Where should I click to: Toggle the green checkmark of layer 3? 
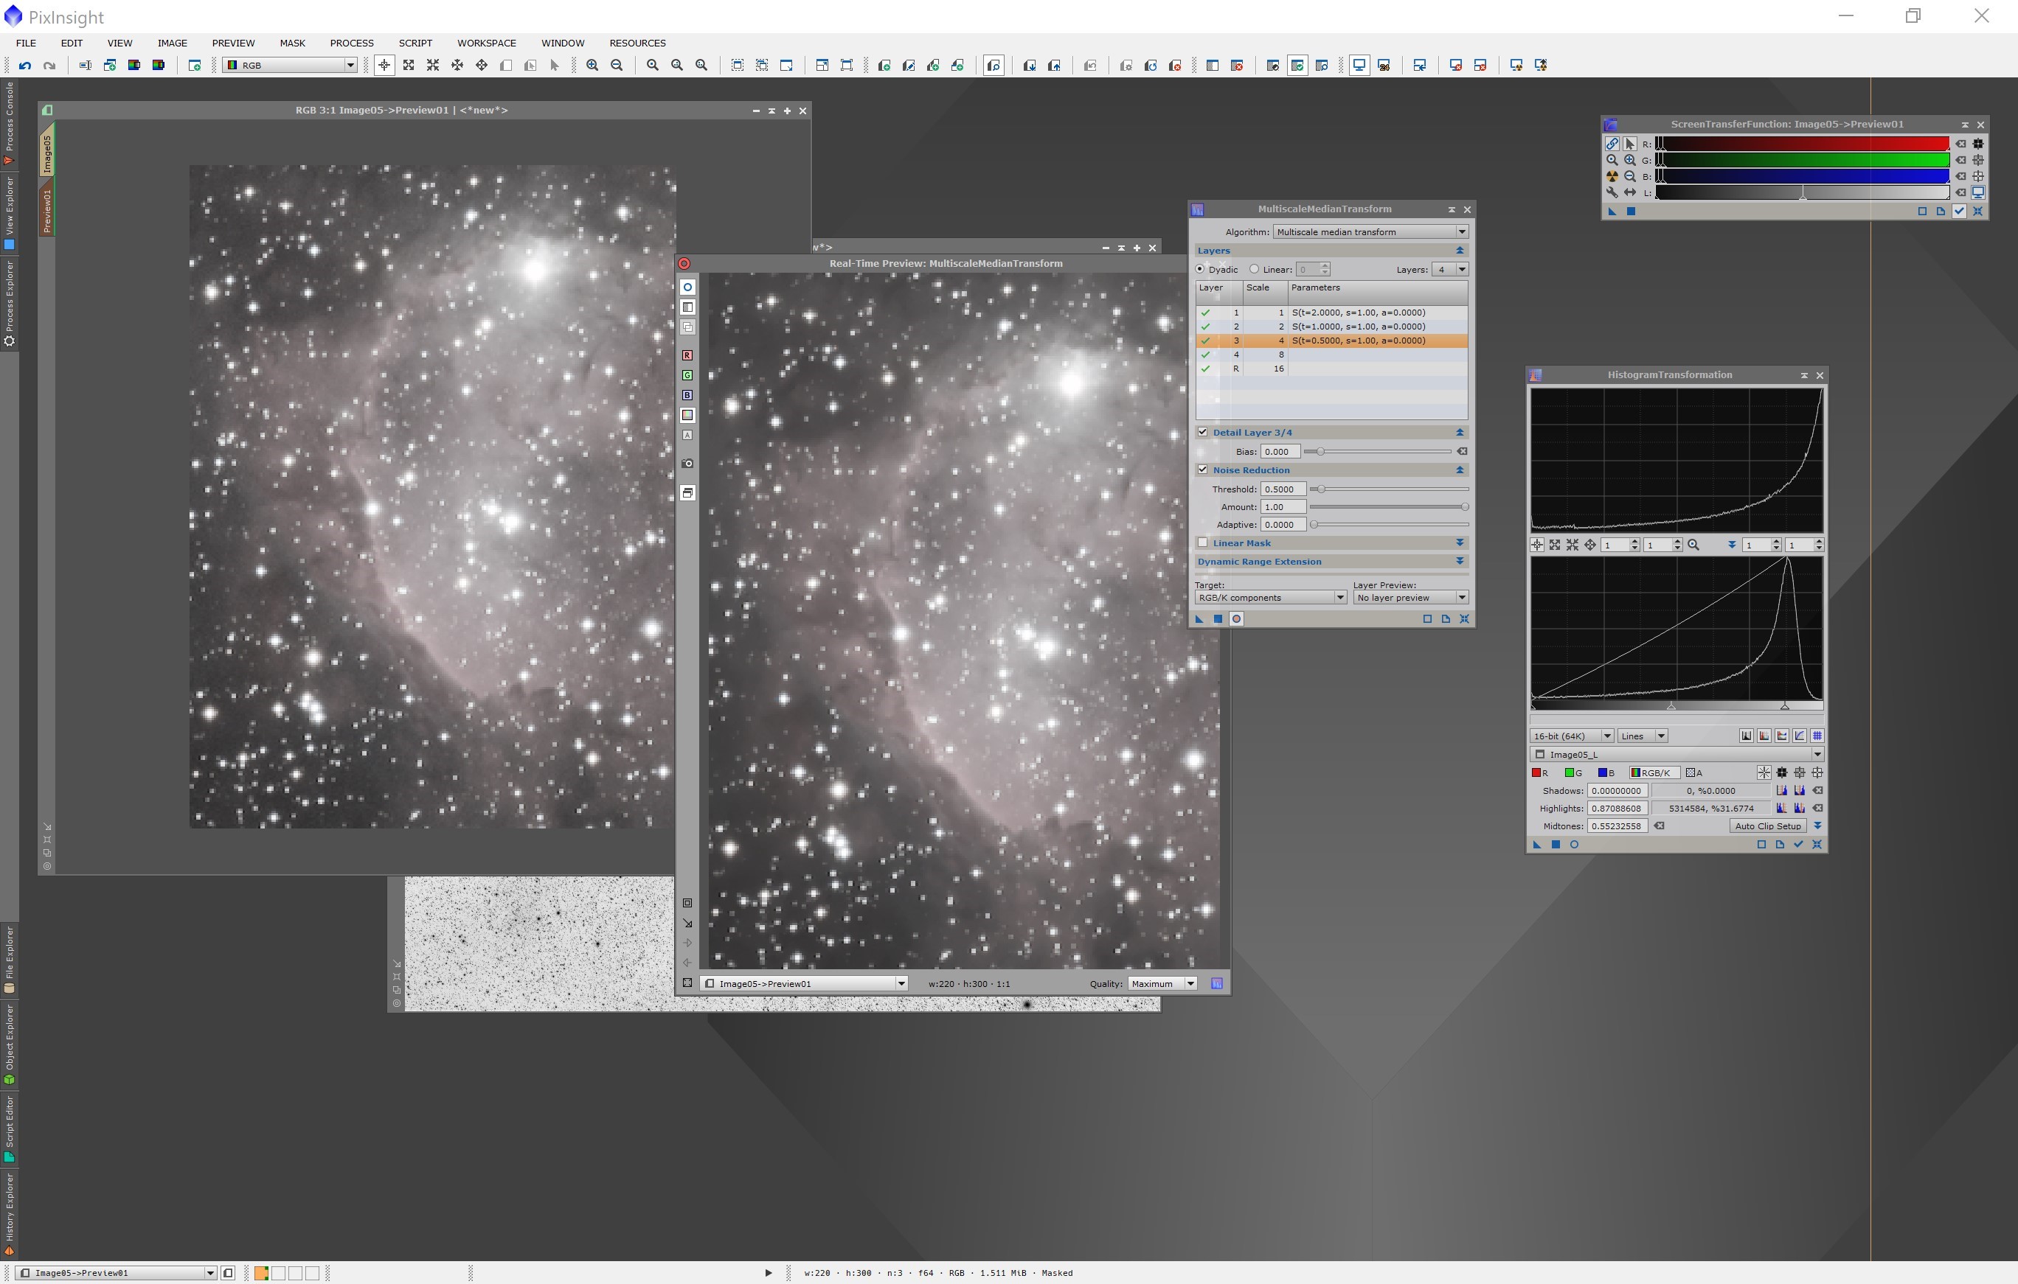(1205, 341)
